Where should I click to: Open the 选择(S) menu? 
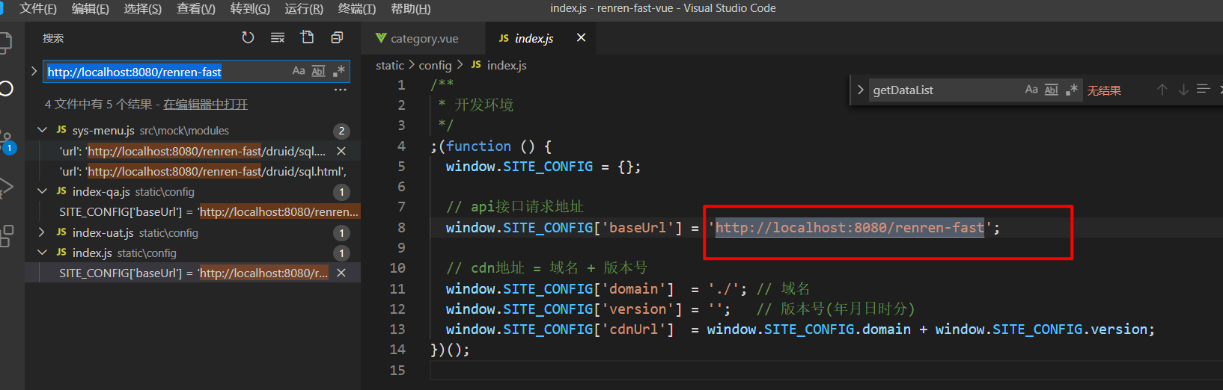(x=142, y=8)
